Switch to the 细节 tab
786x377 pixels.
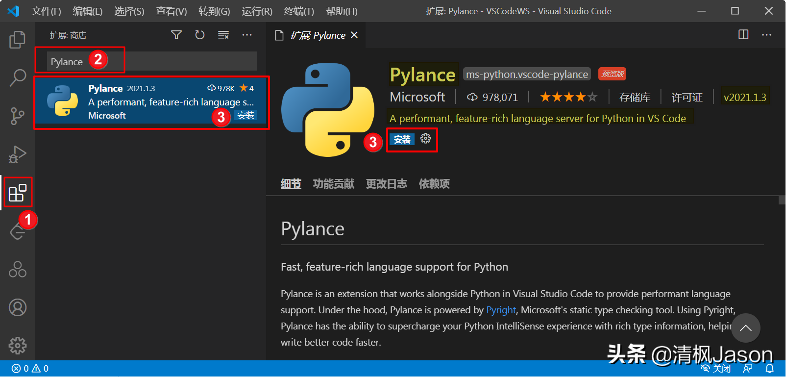pyautogui.click(x=291, y=184)
